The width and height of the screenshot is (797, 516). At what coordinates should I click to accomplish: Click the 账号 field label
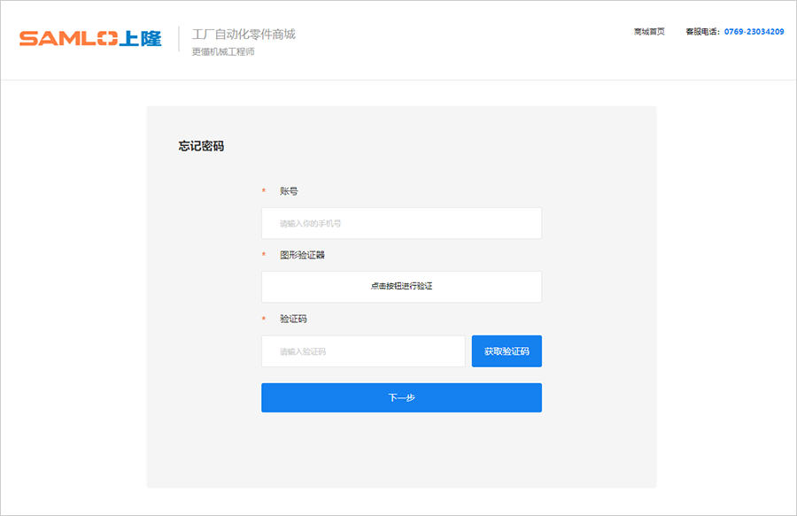(x=289, y=191)
